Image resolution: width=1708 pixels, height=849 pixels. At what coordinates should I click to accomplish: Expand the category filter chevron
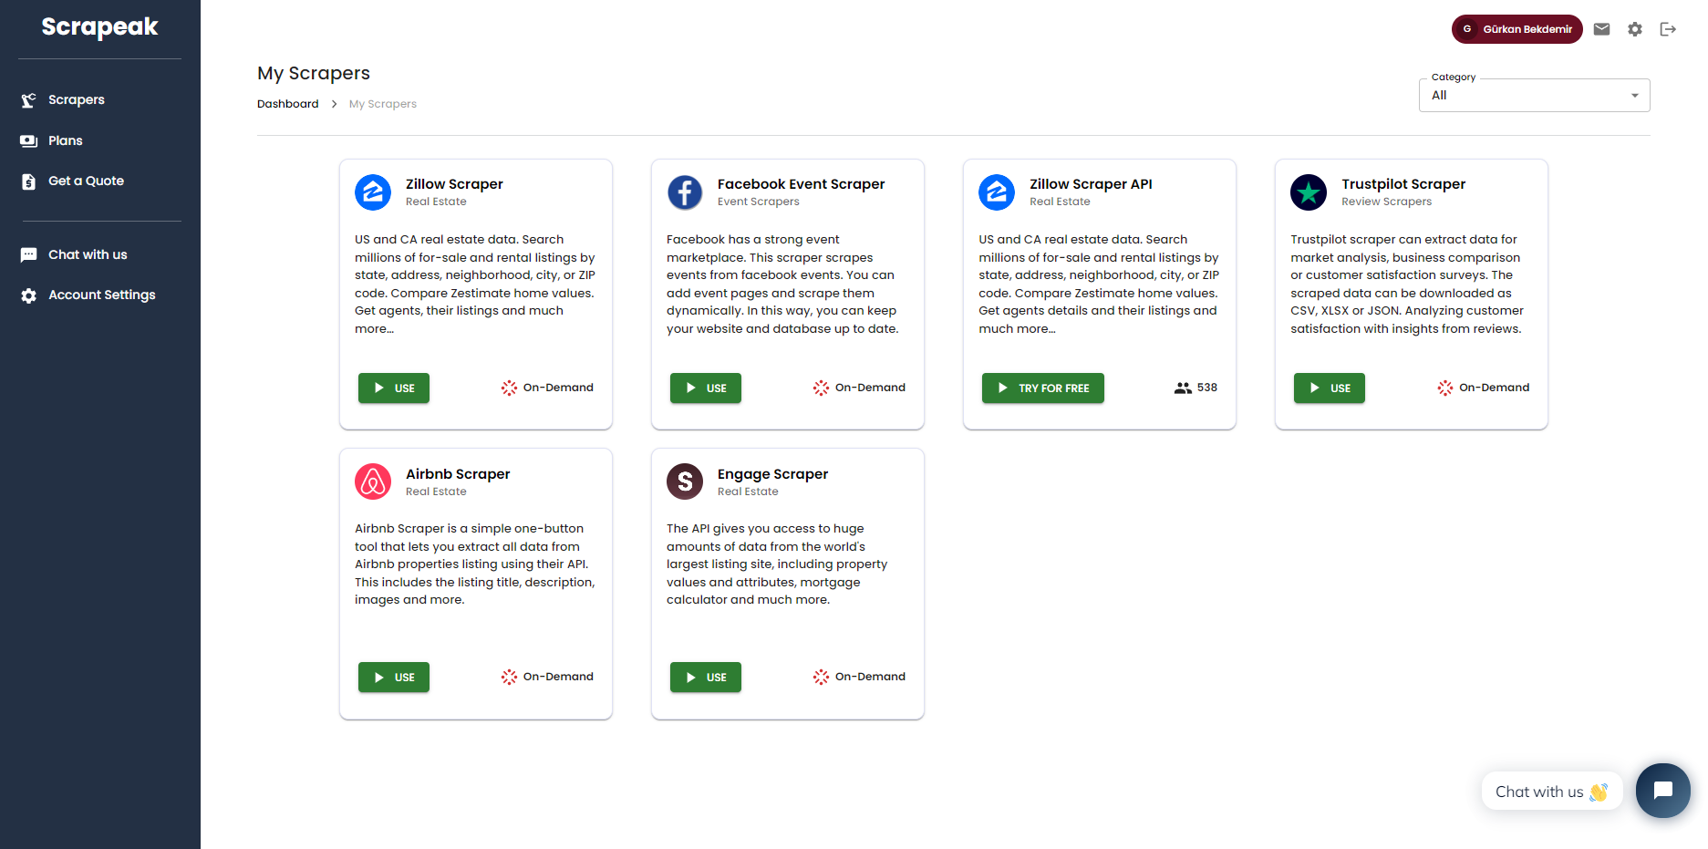pos(1634,95)
